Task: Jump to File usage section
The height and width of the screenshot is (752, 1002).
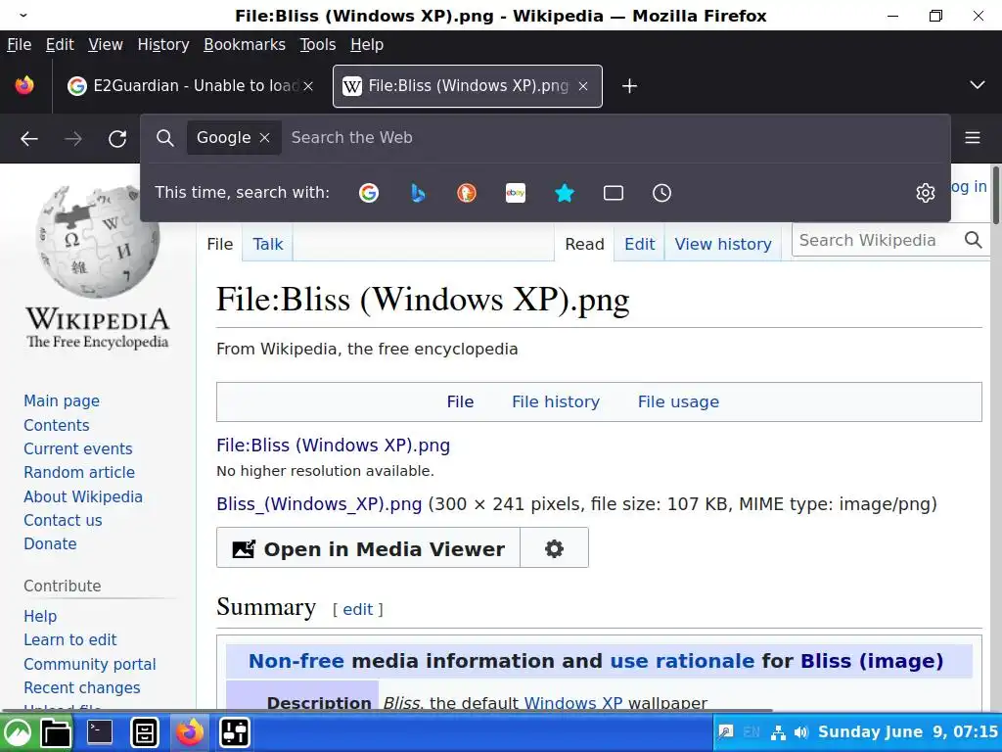Action: [x=679, y=401]
